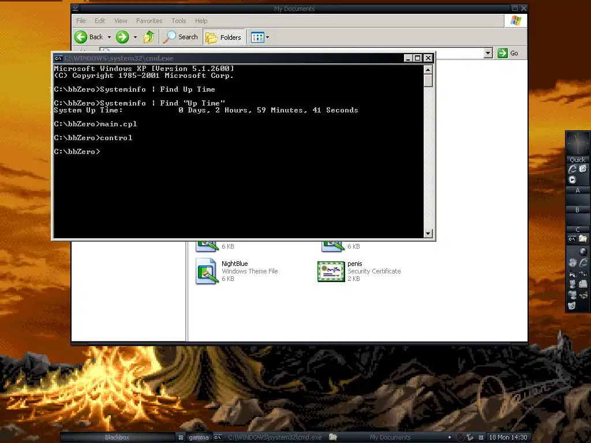
Task: Toggle the Folders pane button
Action: point(224,37)
